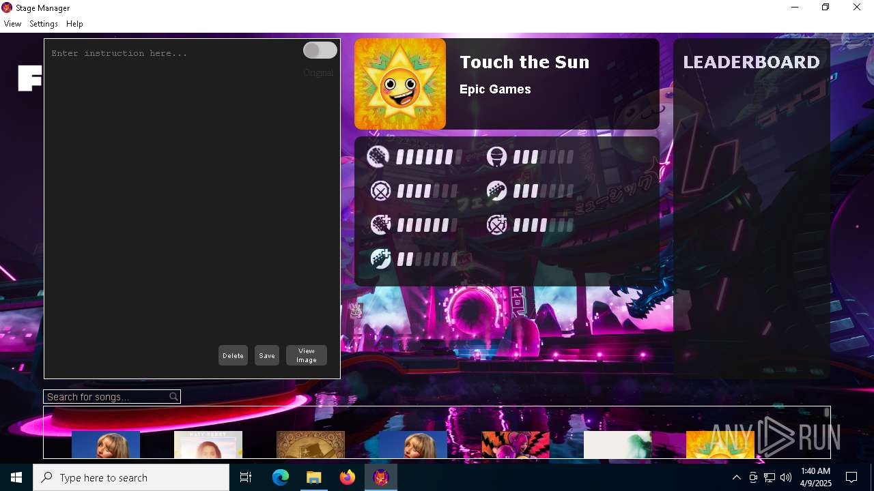Click the bass difficulty bars
Image resolution: width=874 pixels, height=491 pixels.
pyautogui.click(x=544, y=192)
